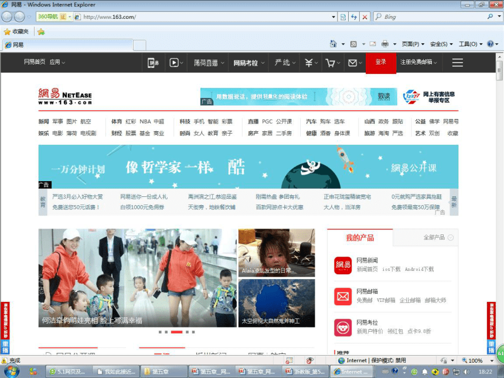
Task: Click the highlighted red carousel indicator
Action: [x=176, y=332]
